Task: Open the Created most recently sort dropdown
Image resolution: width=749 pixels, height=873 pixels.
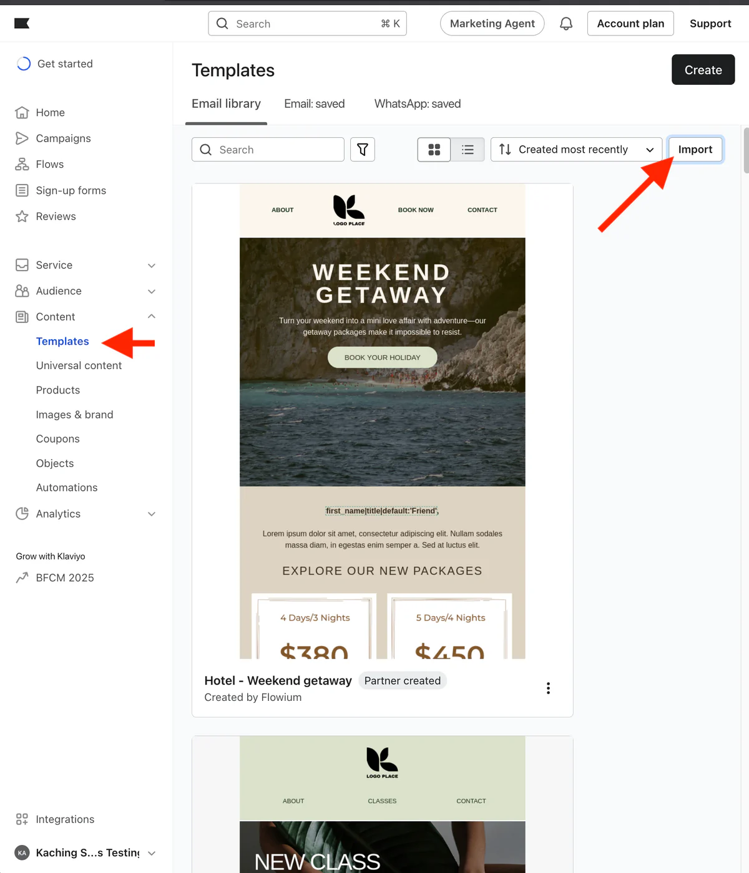Action: pos(576,150)
